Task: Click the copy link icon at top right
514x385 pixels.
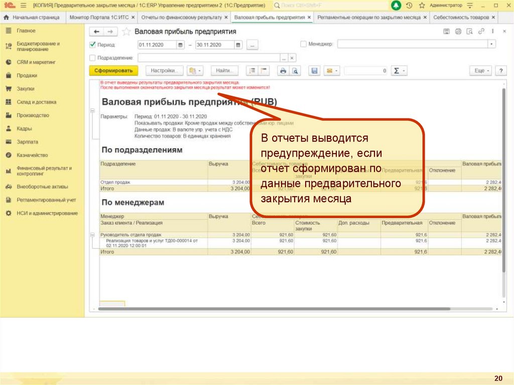Action: tap(481, 32)
